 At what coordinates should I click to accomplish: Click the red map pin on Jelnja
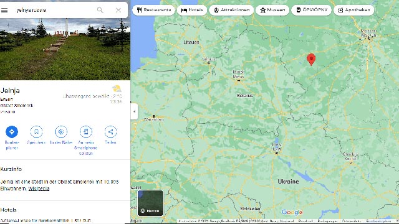pos(311,60)
